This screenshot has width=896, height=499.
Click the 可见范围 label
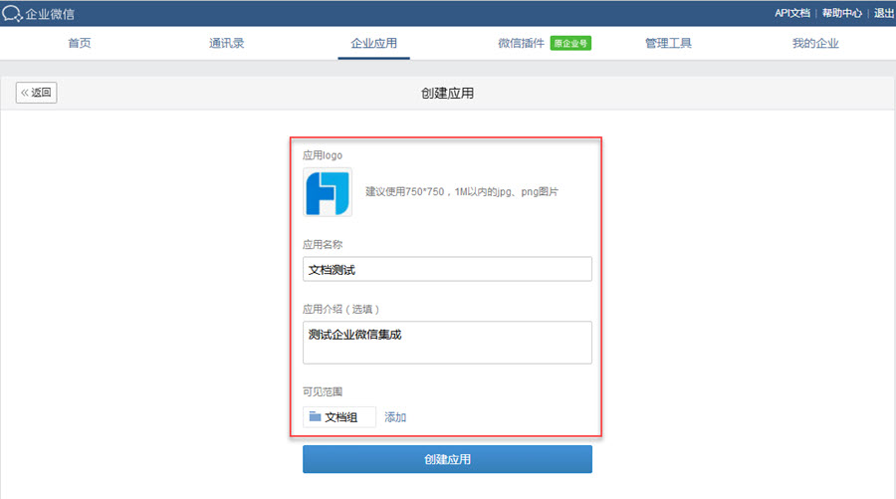323,391
